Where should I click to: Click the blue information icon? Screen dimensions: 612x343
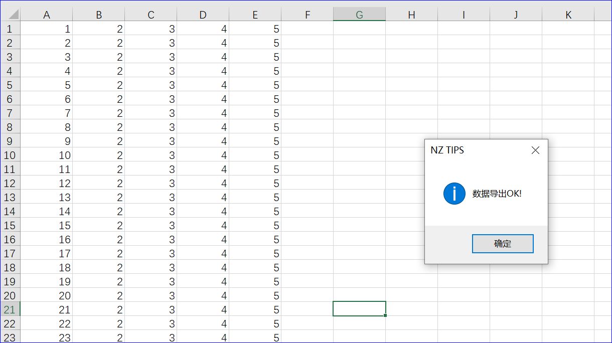click(454, 194)
